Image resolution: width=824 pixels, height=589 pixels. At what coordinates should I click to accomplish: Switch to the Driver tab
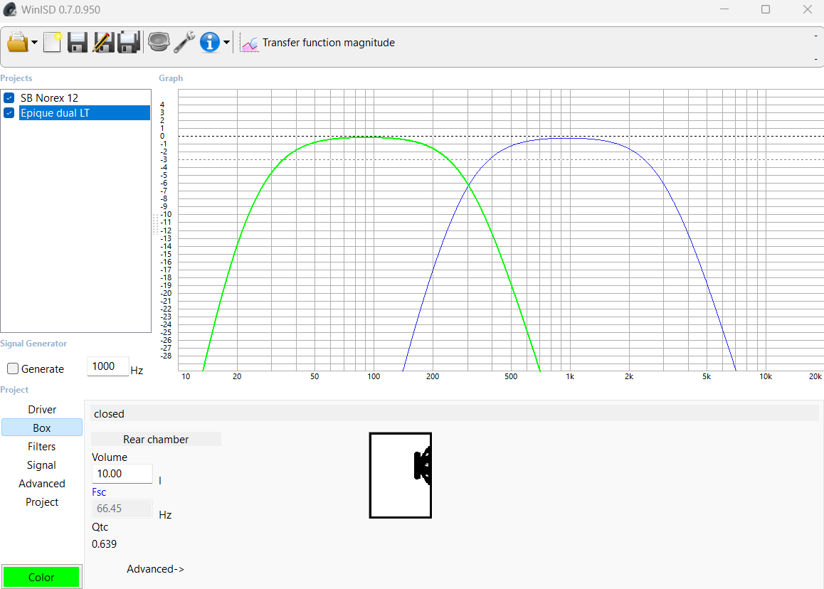42,409
